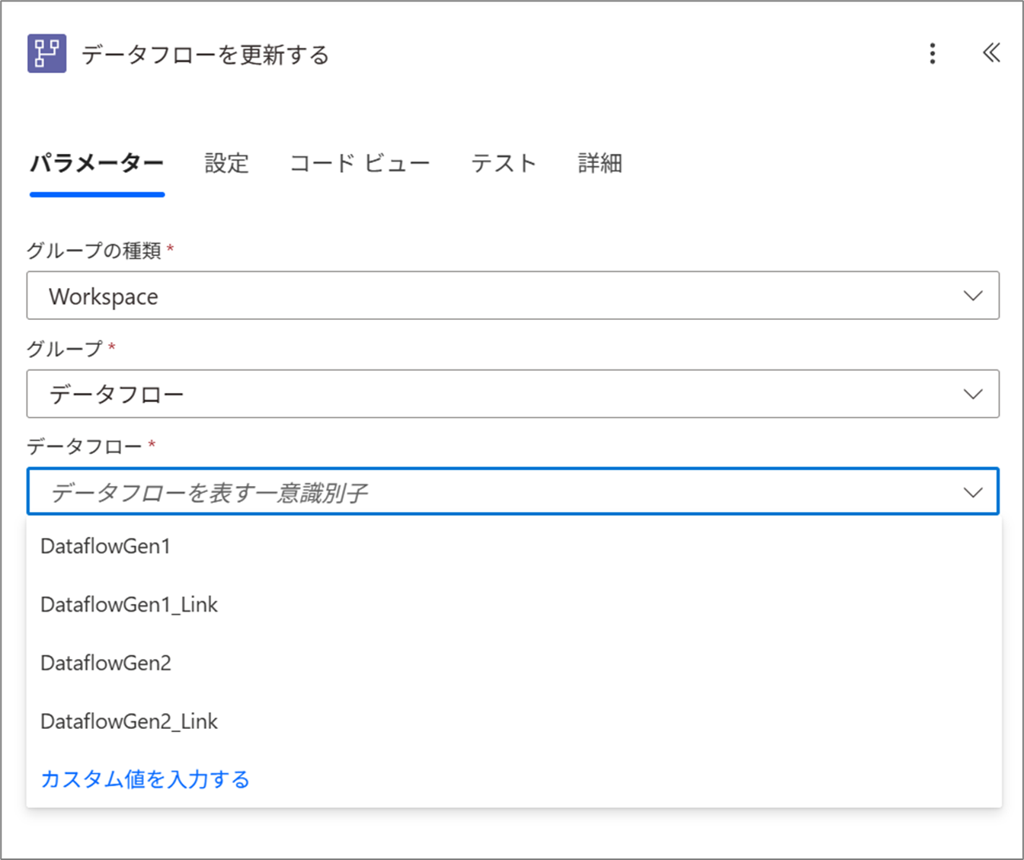The height and width of the screenshot is (860, 1024).
Task: Switch to the 設定 tab
Action: coord(227,163)
